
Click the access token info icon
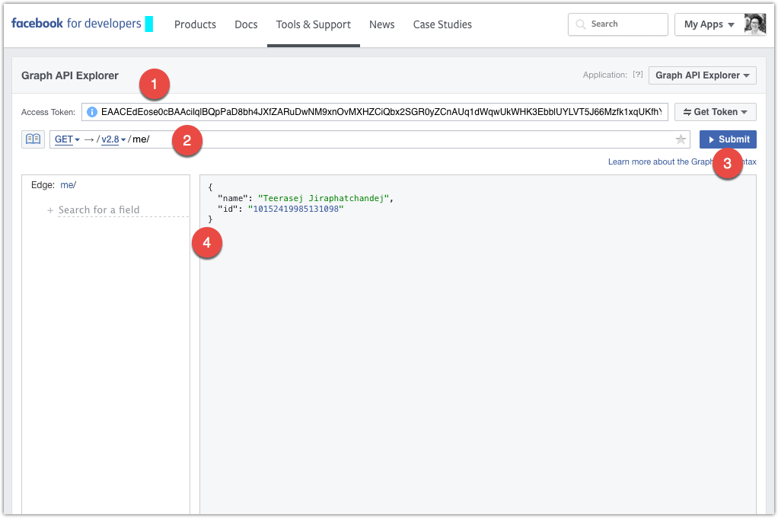tap(91, 111)
